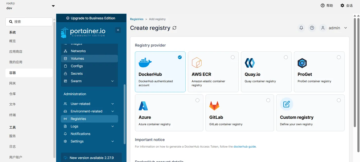360x162 pixels.
Task: Click the Secrets lock icon in sidebar
Action: click(x=65, y=74)
